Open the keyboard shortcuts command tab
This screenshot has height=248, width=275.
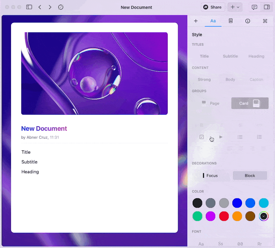tap(265, 21)
